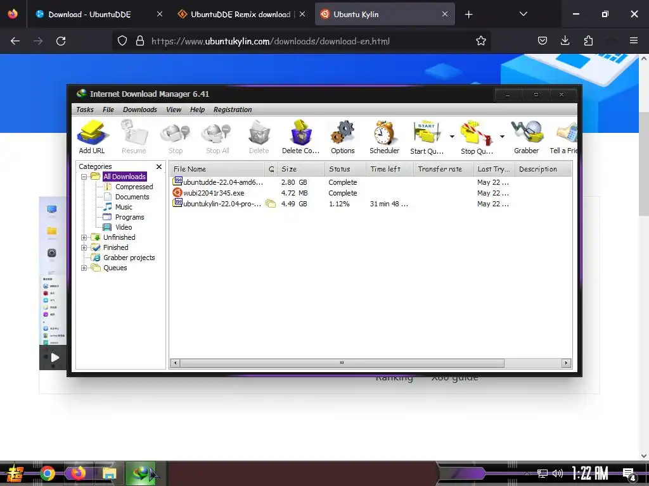The image size is (649, 486).
Task: Open File Explorer from the taskbar
Action: click(x=109, y=473)
